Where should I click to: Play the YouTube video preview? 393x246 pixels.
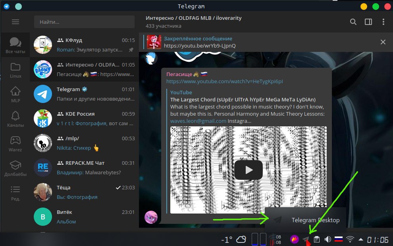pos(249,170)
